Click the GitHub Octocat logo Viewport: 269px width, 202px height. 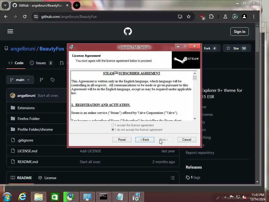(x=128, y=32)
